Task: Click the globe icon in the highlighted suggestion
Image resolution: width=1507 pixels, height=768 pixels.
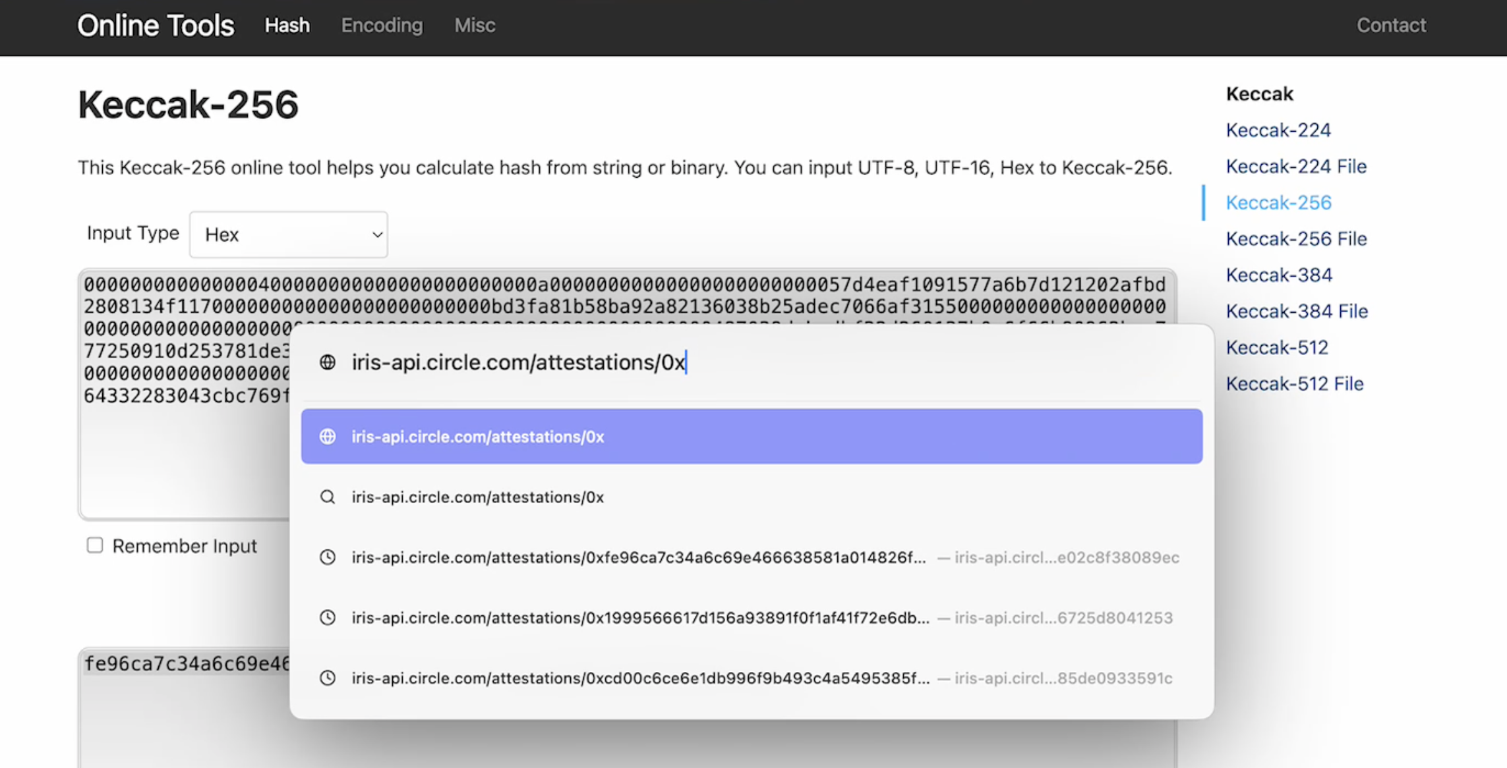Action: [328, 437]
